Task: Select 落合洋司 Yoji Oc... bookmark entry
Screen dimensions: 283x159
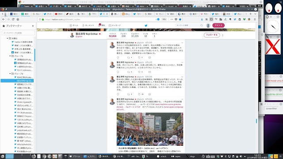Action: click(17, 81)
